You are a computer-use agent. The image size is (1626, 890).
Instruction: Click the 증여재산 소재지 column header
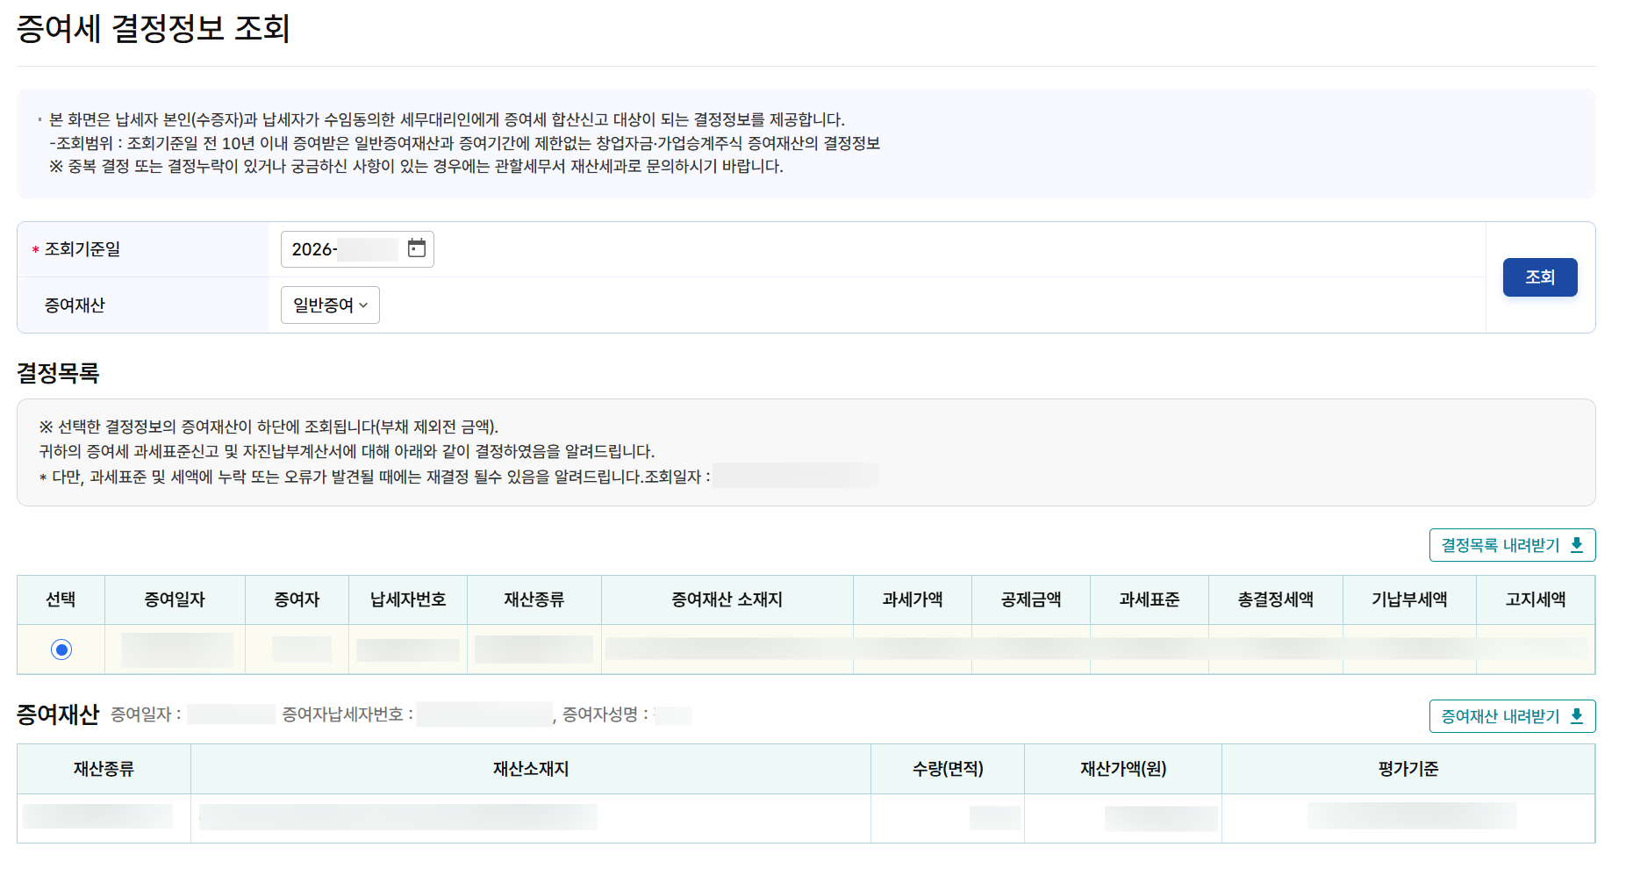coord(727,599)
